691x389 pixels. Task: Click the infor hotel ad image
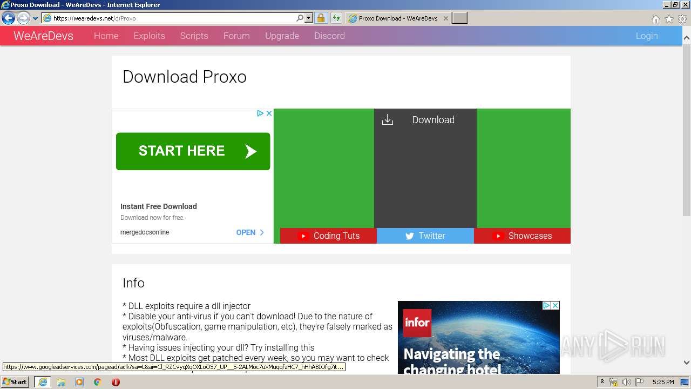coord(479,338)
